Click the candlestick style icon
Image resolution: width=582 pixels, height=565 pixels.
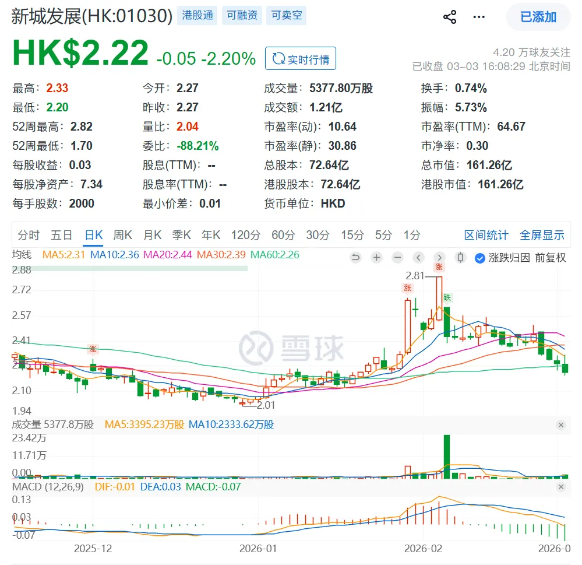click(460, 257)
